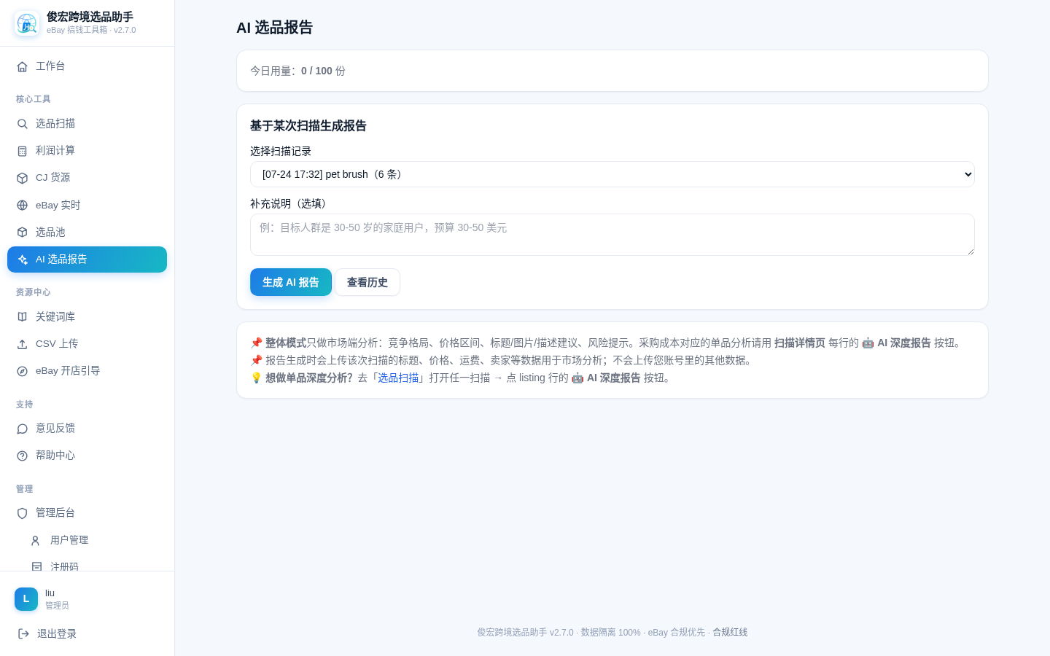Image resolution: width=1050 pixels, height=656 pixels.
Task: Click the compass icon beside eBay 开店引导
Action: click(22, 371)
